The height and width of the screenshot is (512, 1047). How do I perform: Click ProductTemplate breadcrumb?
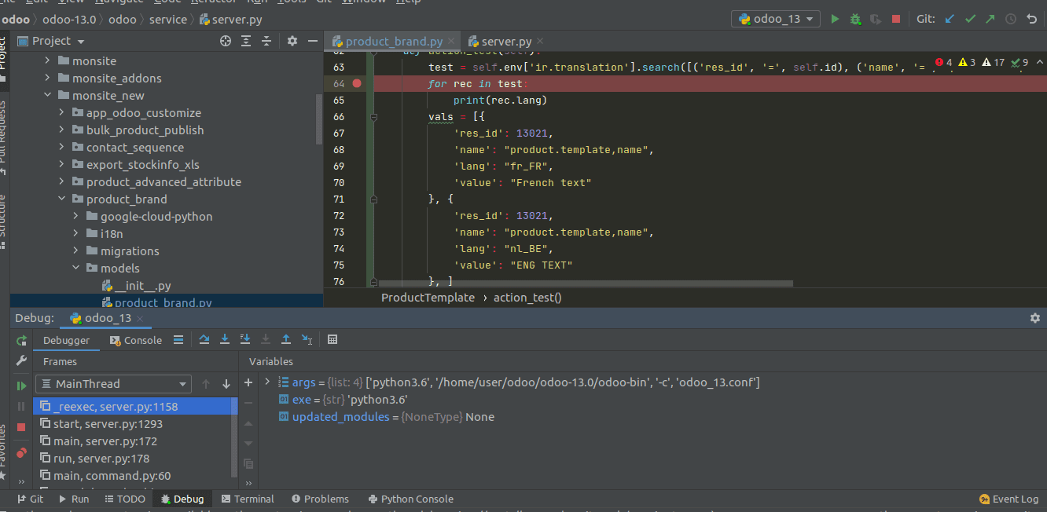click(428, 298)
